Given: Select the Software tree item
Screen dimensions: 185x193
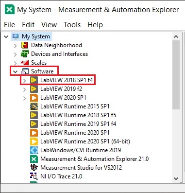Looking at the screenshot, I should [x=42, y=71].
